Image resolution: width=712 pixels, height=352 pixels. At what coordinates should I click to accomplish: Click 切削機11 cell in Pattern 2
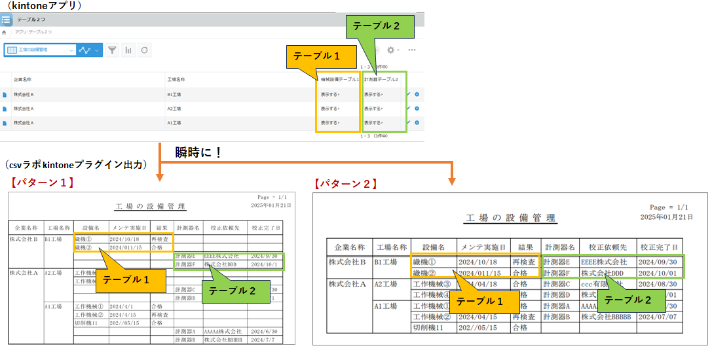pos(430,327)
